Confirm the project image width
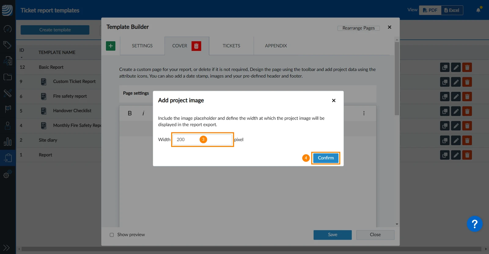This screenshot has width=489, height=254. pos(326,158)
